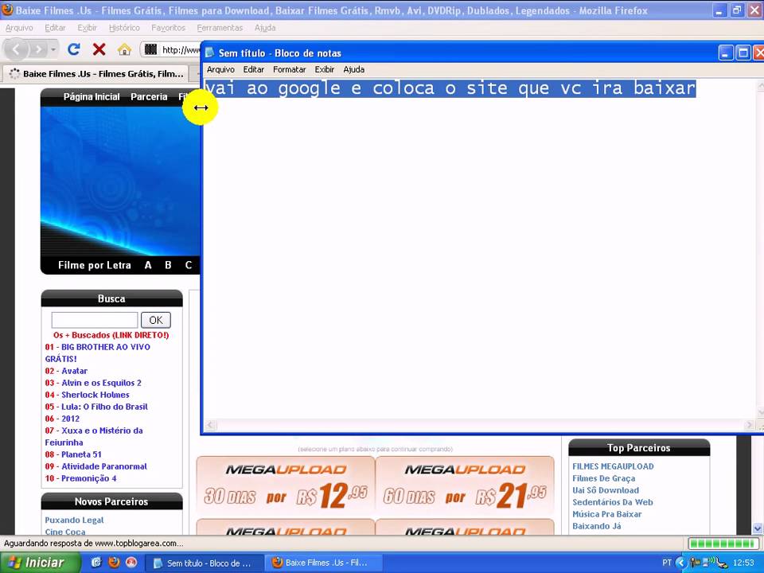Open Firefox Arquivo menu
The image size is (764, 573).
[x=19, y=28]
